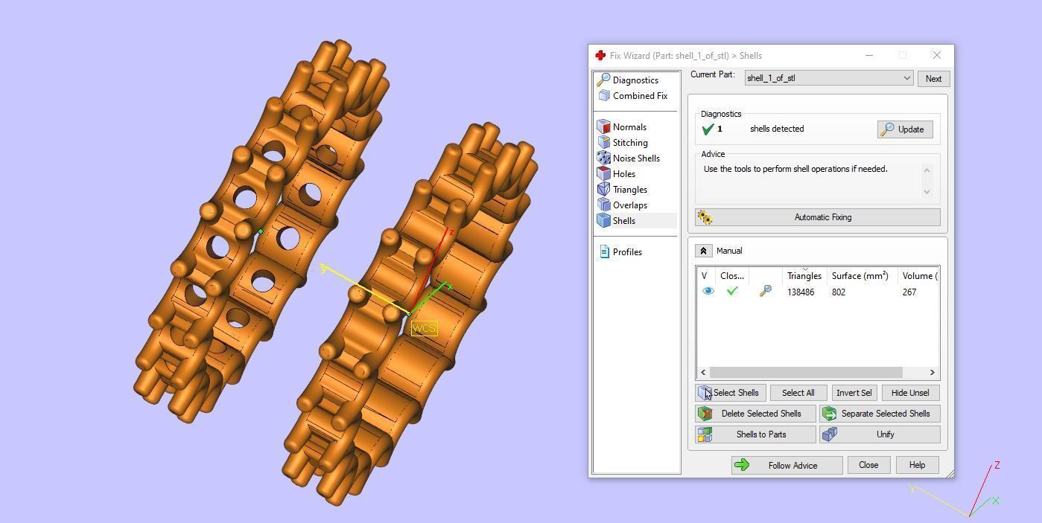The image size is (1042, 523).
Task: Click the Diagnostics magnifier icon
Action: (x=604, y=80)
